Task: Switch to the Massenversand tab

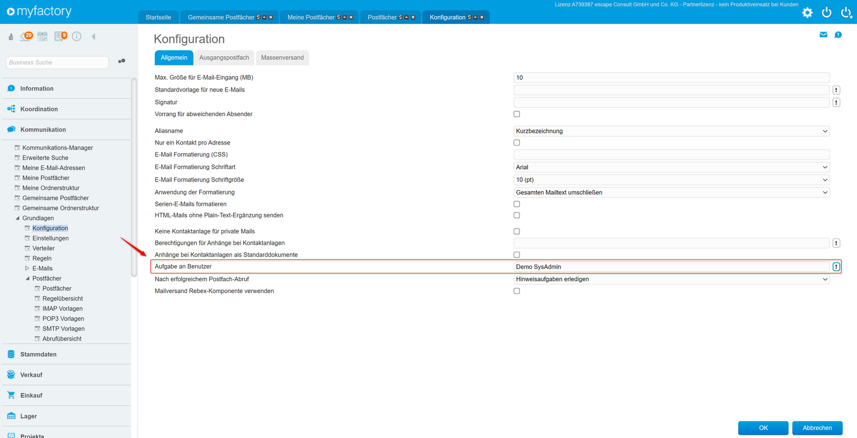Action: point(282,58)
